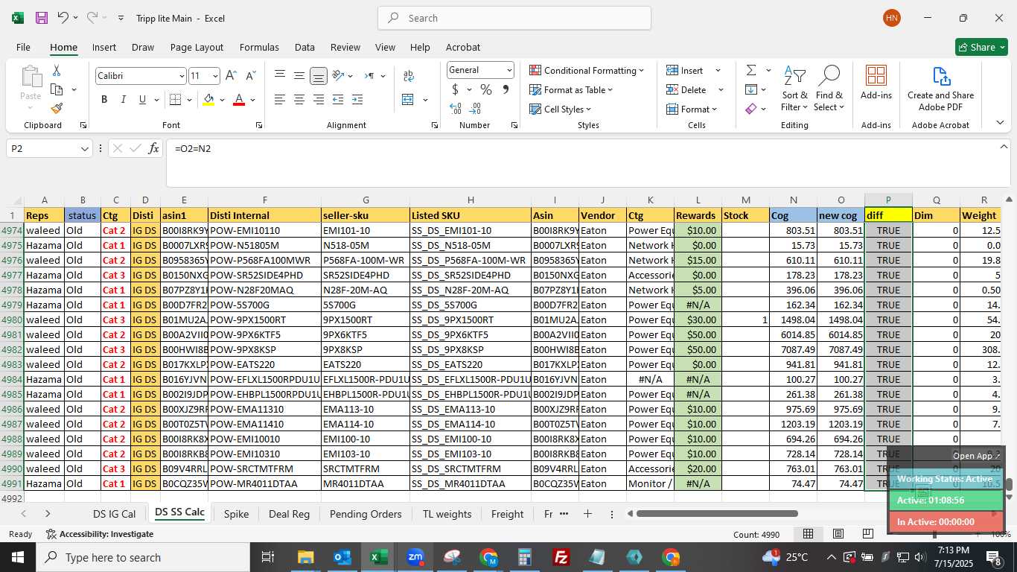Click the Center align icon

(299, 99)
